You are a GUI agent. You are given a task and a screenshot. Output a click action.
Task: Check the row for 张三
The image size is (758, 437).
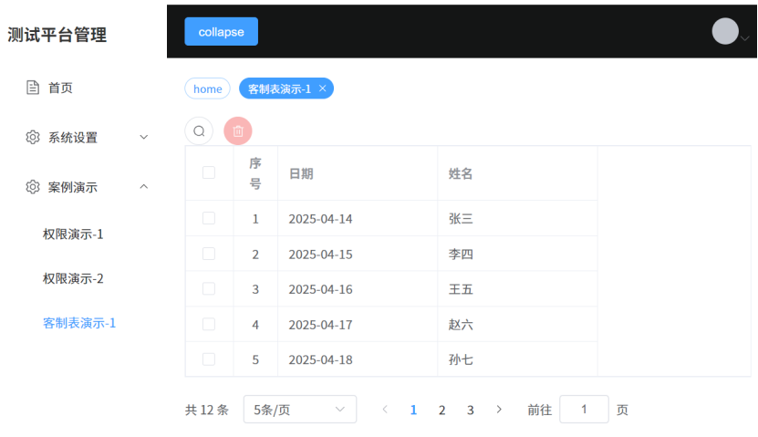pyautogui.click(x=209, y=218)
